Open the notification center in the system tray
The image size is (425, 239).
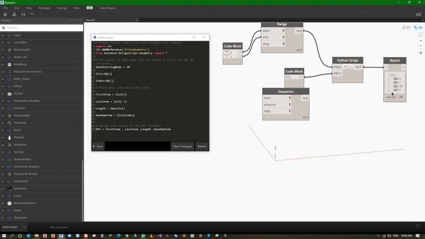[x=418, y=236]
